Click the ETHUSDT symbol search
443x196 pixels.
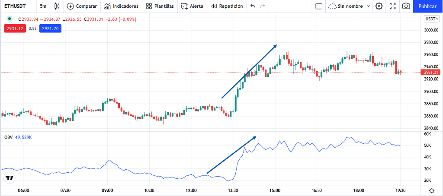pos(14,6)
